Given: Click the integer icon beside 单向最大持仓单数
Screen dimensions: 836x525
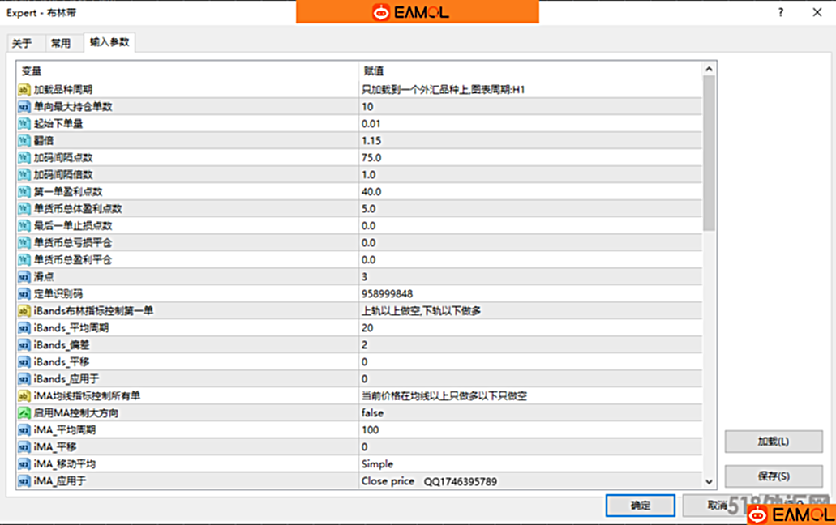Looking at the screenshot, I should coord(24,107).
